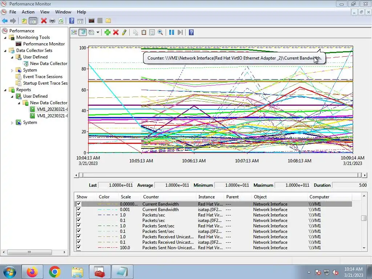Uncheck Packets Sent Non-Unicast Show checkbox
The height and width of the screenshot is (279, 372).
coord(78,247)
